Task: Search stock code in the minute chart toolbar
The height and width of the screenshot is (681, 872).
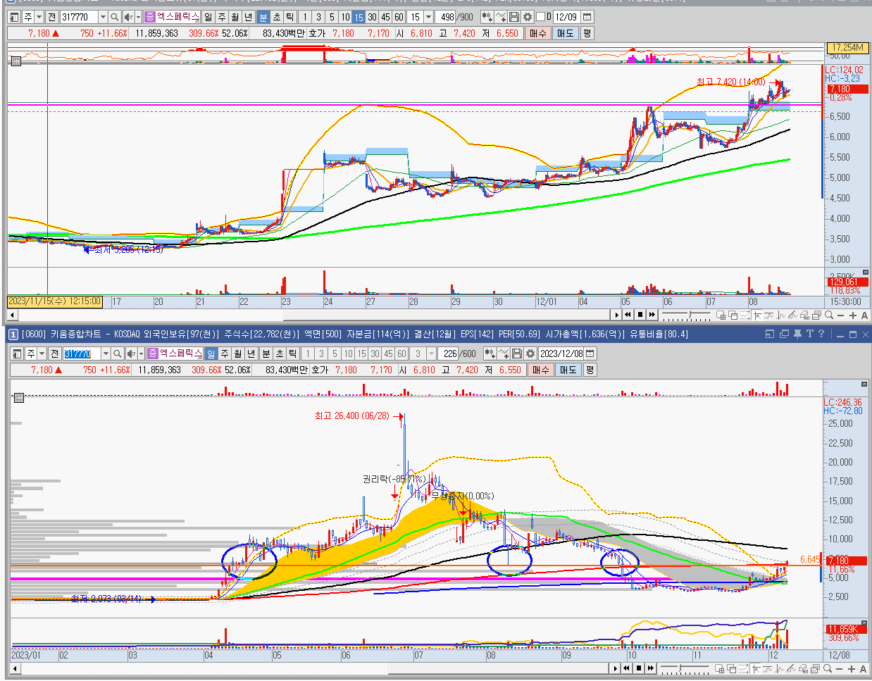Action: coord(114,16)
